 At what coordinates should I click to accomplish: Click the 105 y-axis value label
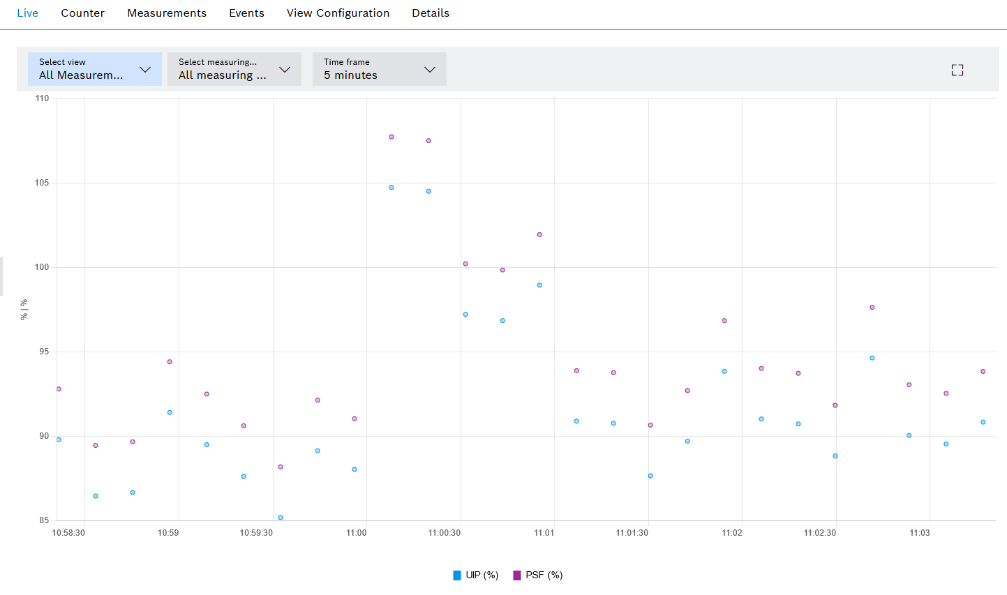point(43,183)
